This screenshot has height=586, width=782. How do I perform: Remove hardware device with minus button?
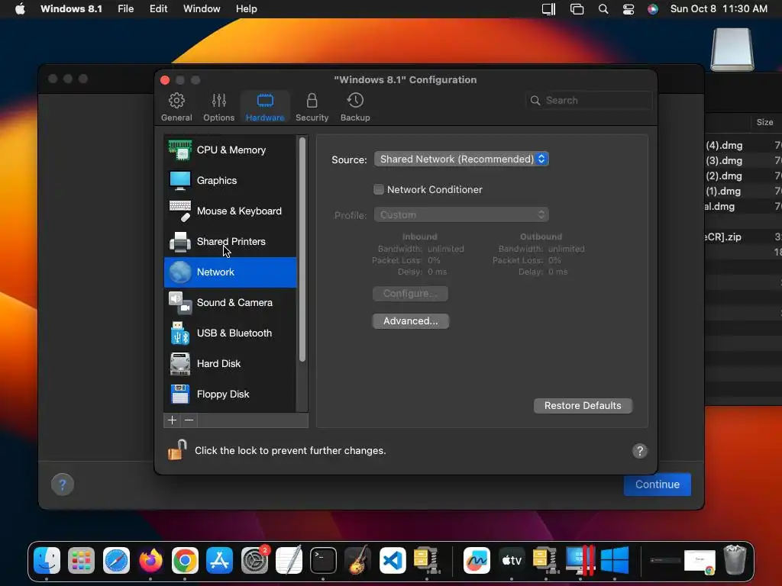[189, 420]
